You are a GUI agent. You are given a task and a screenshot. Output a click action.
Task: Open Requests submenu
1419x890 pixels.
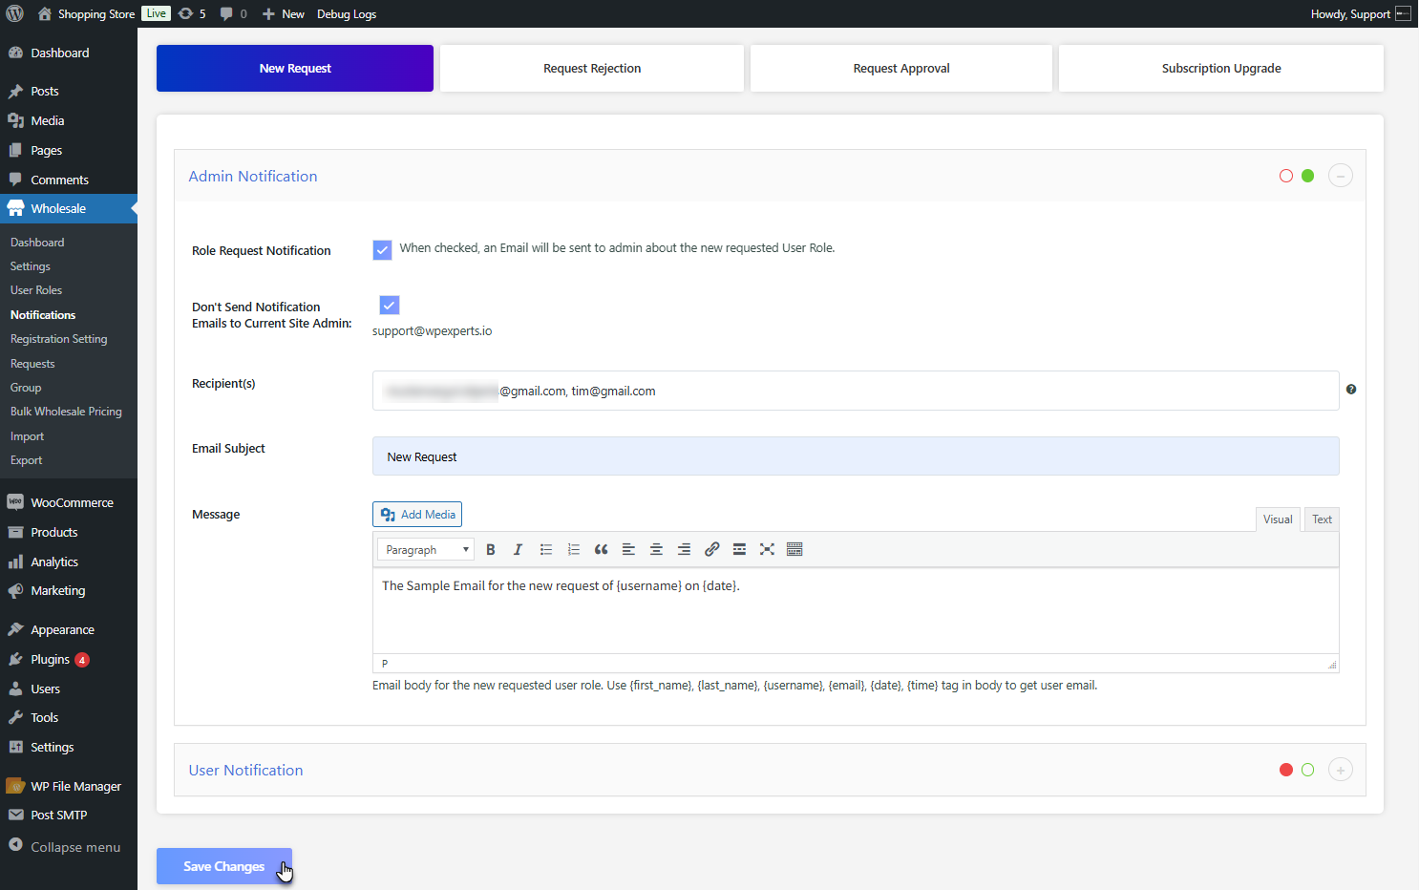[32, 364]
